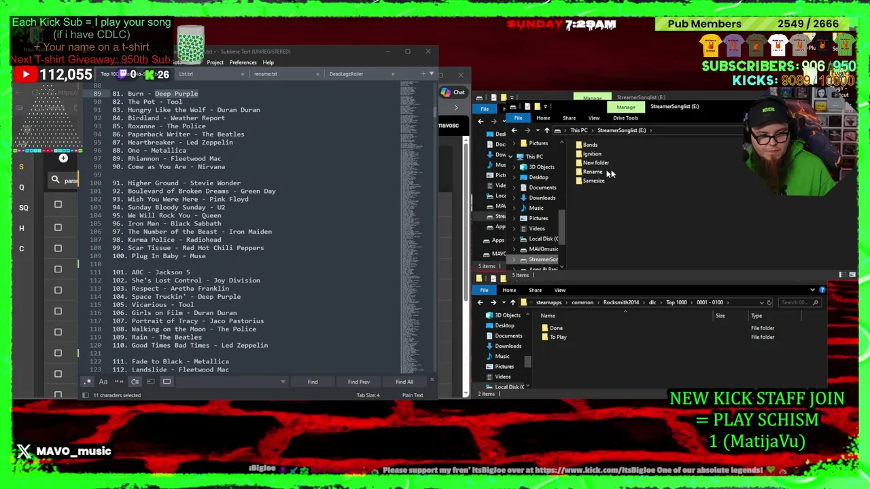Toggle whole word matching in find bar
The image size is (870, 489).
pyautogui.click(x=119, y=382)
